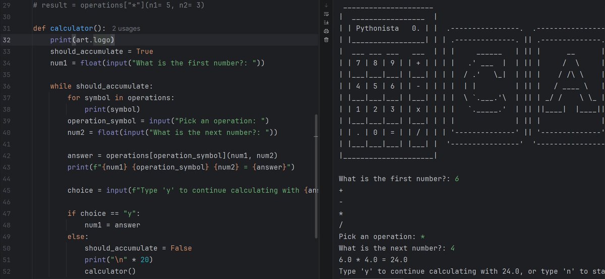Screen dimensions: 605x279
Task: Click 'What is the first number?: 6' in console
Action: [399, 179]
